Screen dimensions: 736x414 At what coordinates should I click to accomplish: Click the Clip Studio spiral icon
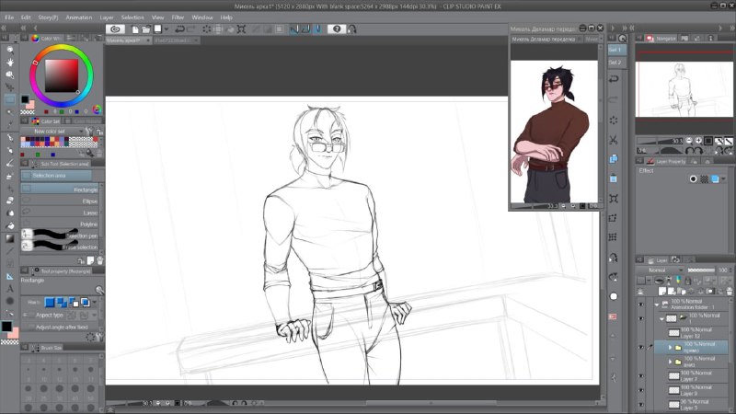click(115, 29)
